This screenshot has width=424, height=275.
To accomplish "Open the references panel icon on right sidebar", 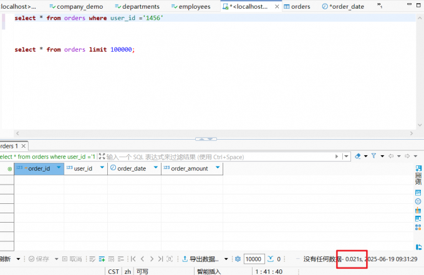I will coord(418,219).
